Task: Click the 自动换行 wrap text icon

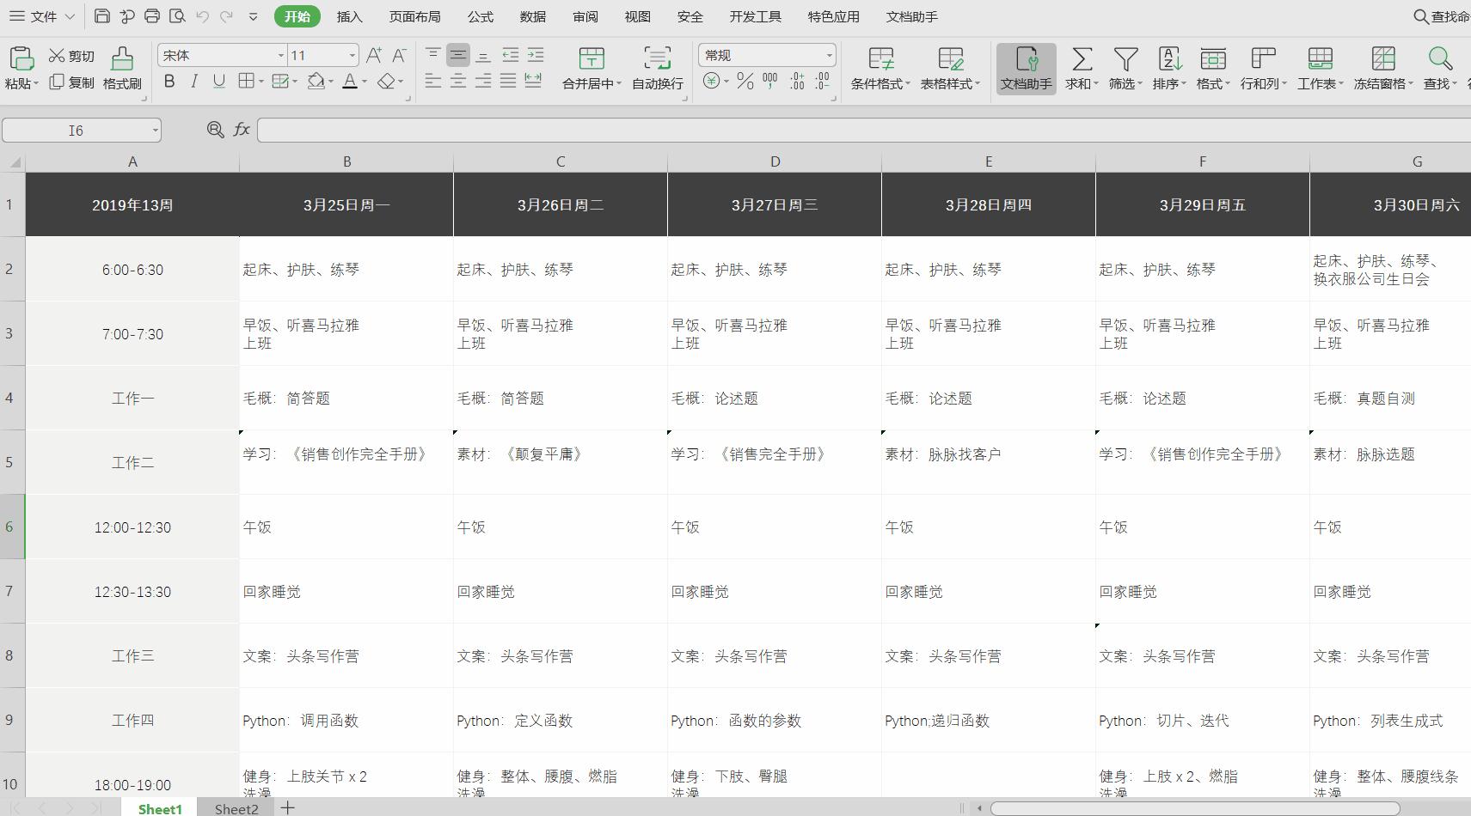Action: coord(657,69)
